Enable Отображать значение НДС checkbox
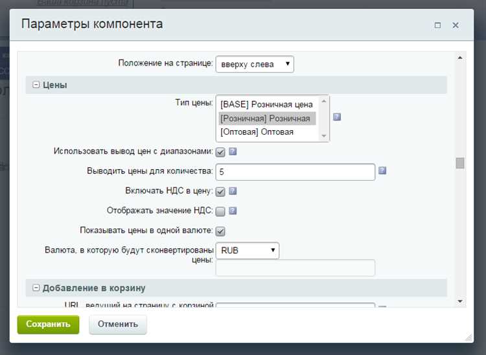 coord(220,212)
